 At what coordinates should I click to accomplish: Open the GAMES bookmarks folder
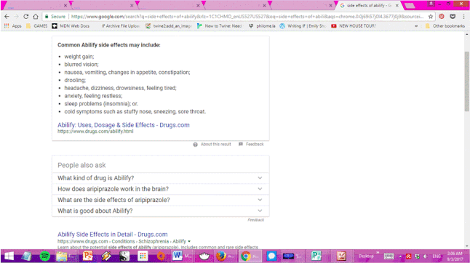pos(37,26)
